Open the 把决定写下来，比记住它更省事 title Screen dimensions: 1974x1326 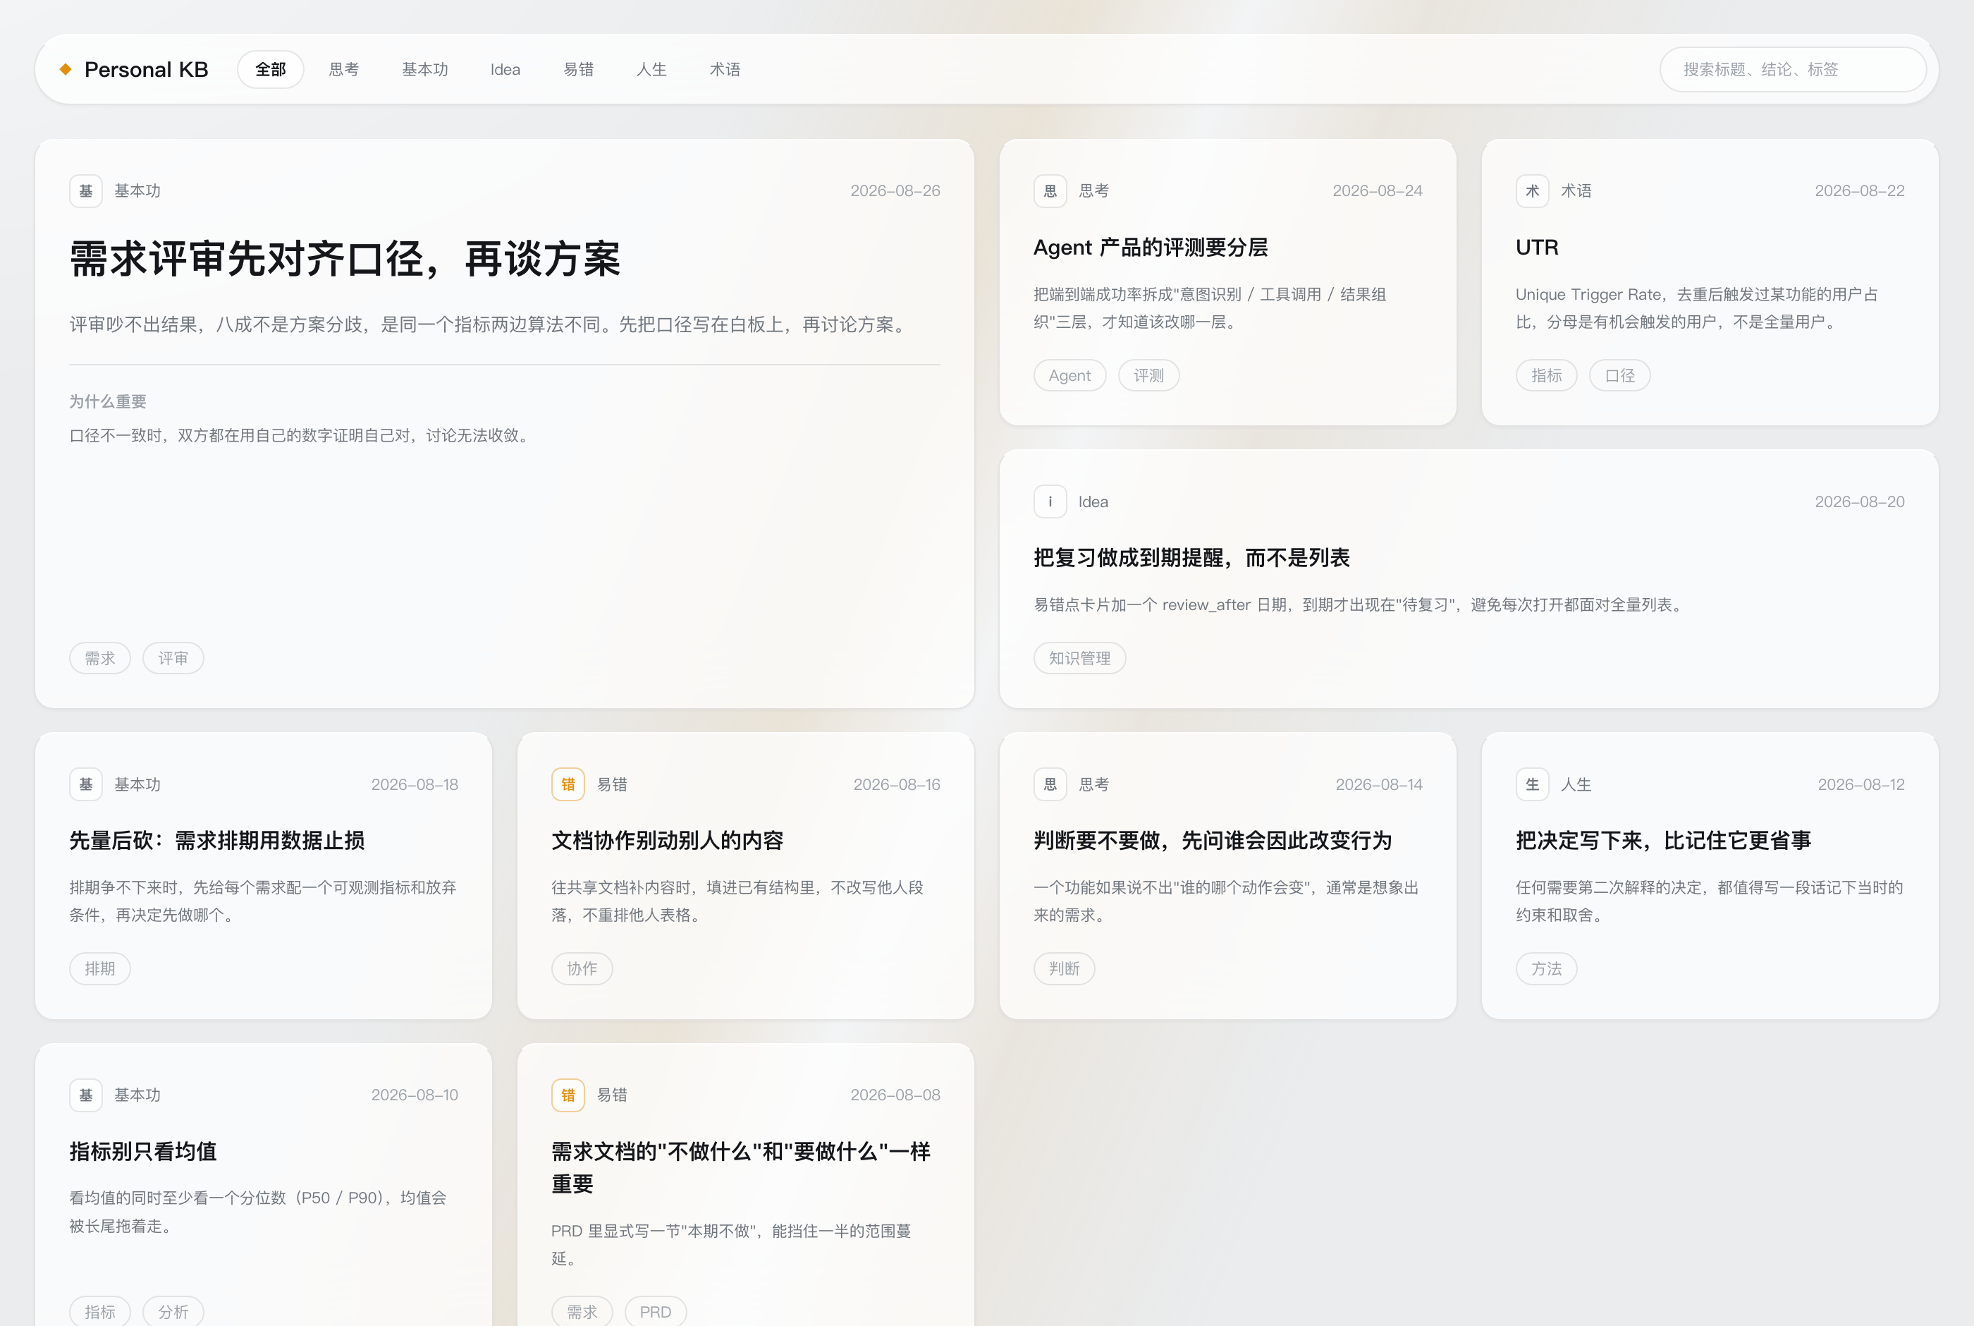pos(1663,841)
